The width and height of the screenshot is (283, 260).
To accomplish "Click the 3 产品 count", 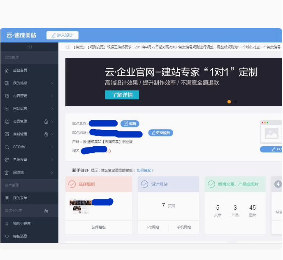I will pos(235,211).
